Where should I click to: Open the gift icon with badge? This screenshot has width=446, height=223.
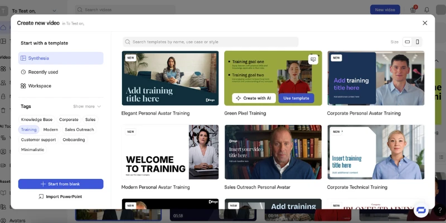pyautogui.click(x=413, y=9)
